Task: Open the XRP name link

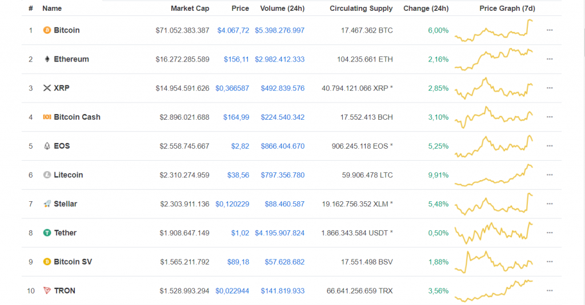Action: [x=62, y=88]
